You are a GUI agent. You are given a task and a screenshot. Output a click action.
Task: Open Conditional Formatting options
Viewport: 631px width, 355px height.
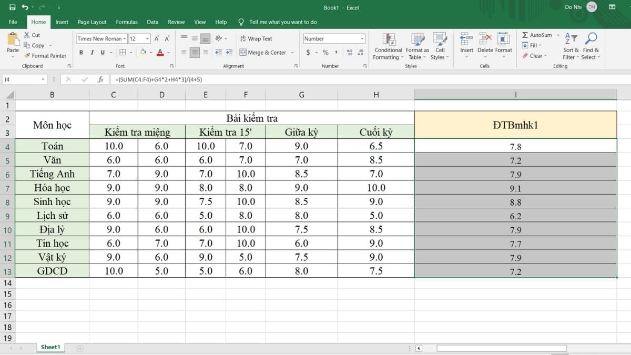[x=388, y=47]
